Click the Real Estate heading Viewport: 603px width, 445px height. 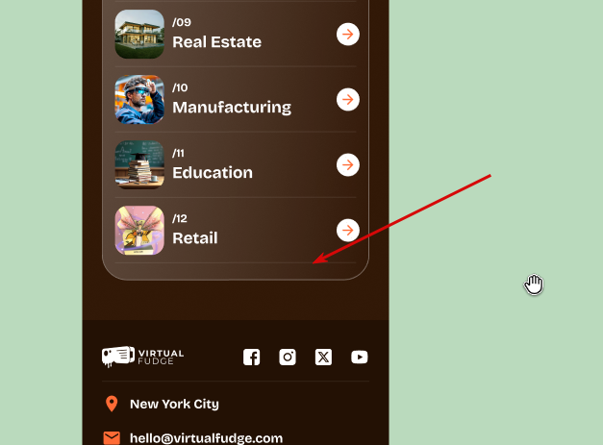point(217,42)
